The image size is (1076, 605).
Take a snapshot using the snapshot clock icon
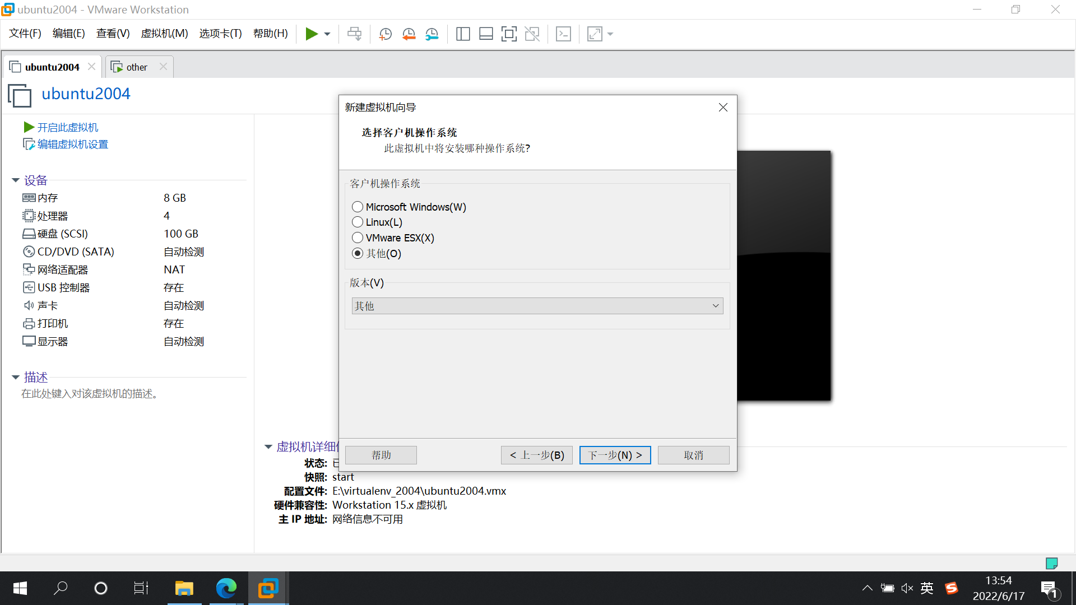click(385, 34)
